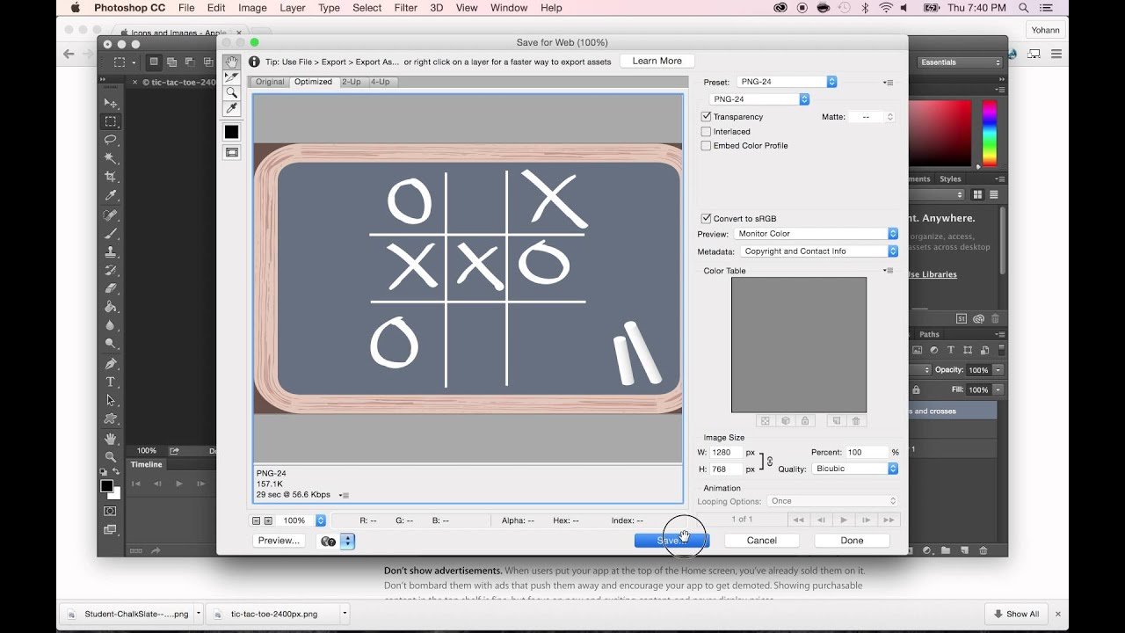This screenshot has width=1125, height=633.
Task: Select the main toolbar Hand tool
Action: point(111,438)
